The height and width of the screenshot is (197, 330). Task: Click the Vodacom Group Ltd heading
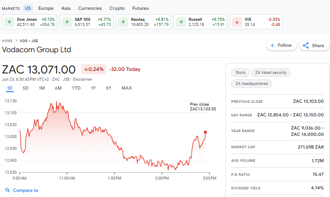point(36,50)
